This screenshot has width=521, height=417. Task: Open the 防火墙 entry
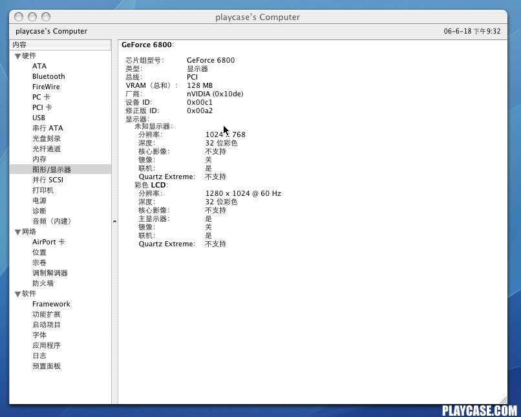tap(43, 283)
